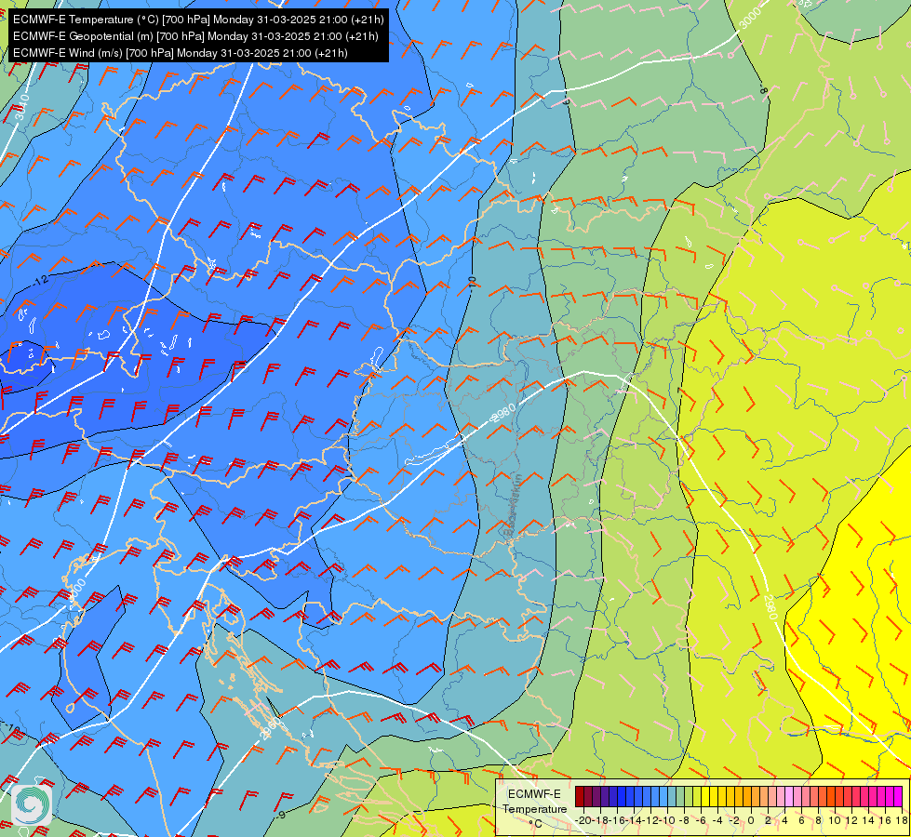911x837 pixels.
Task: Click the 'ECMWF-E Geopotential (m) [700 hPa]' header line
Action: point(195,36)
